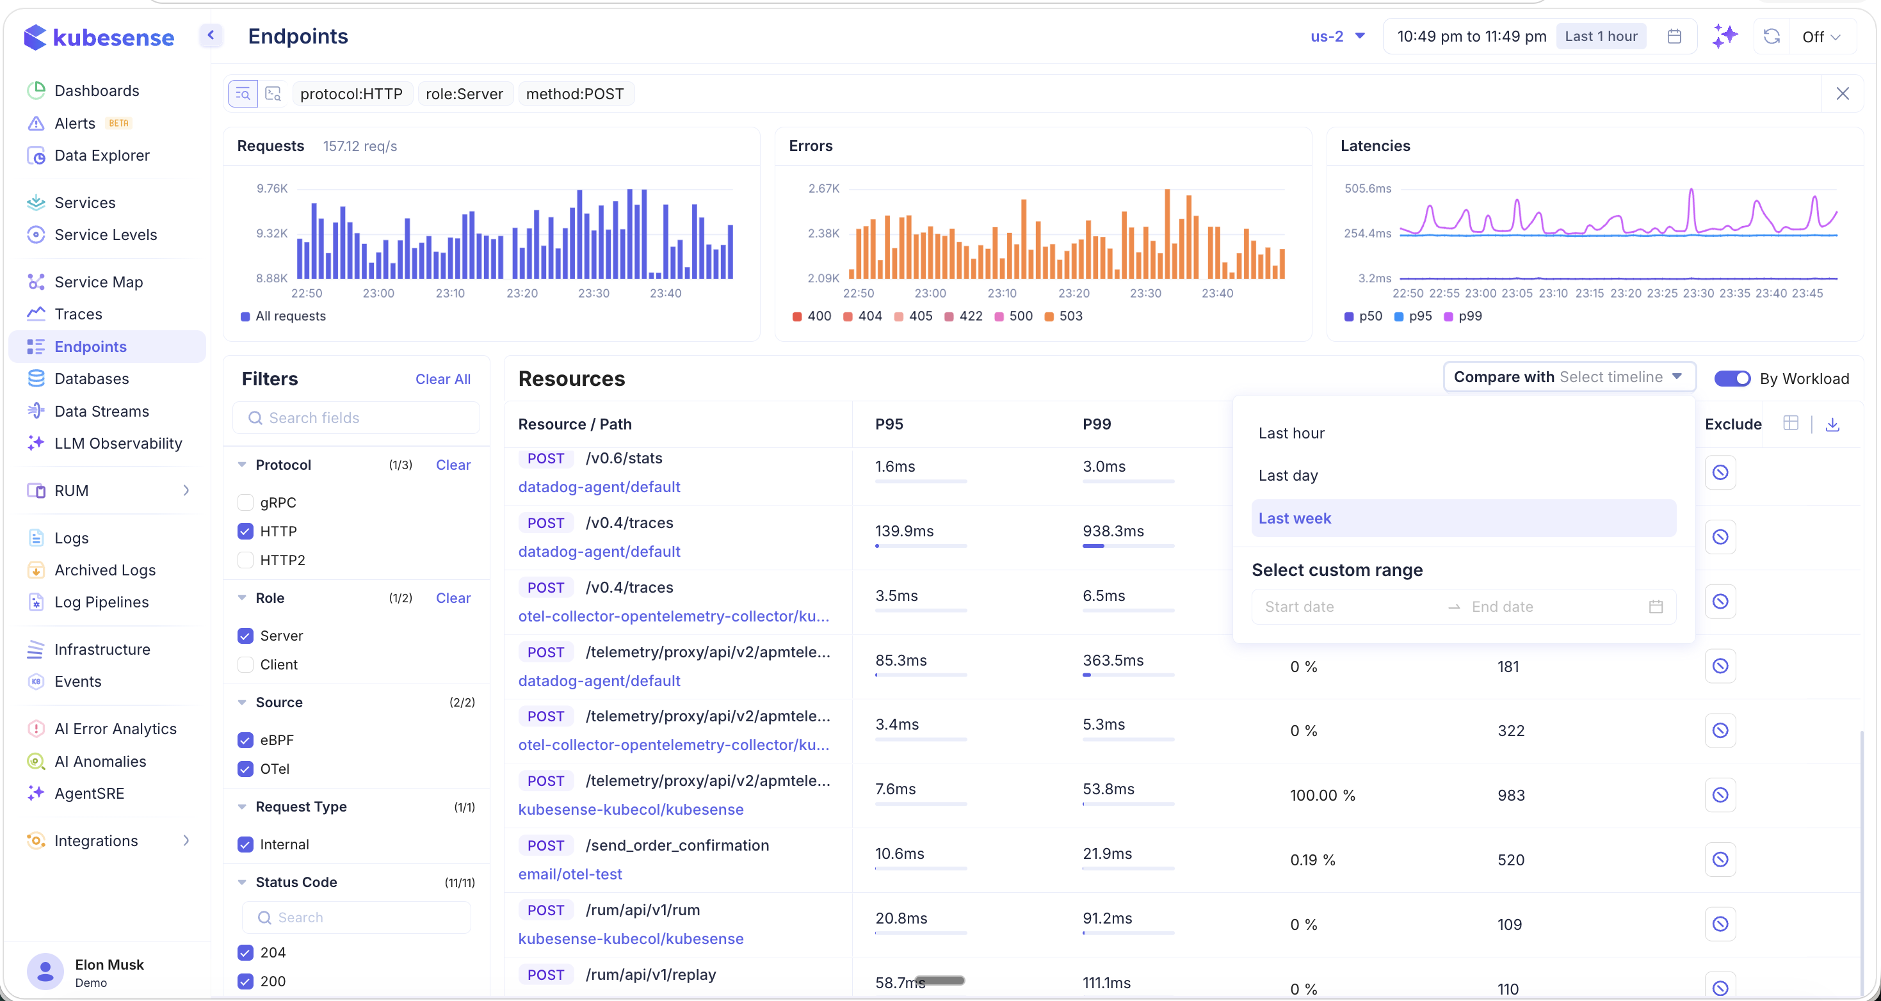Open the calendar date picker at top right

point(1675,36)
